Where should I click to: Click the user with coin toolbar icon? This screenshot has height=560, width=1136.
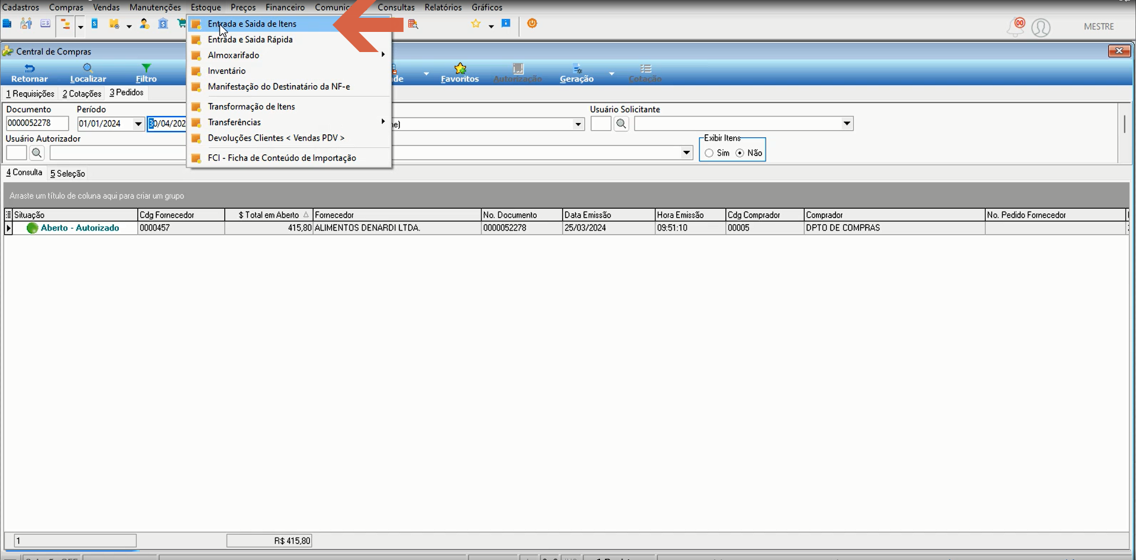(144, 24)
